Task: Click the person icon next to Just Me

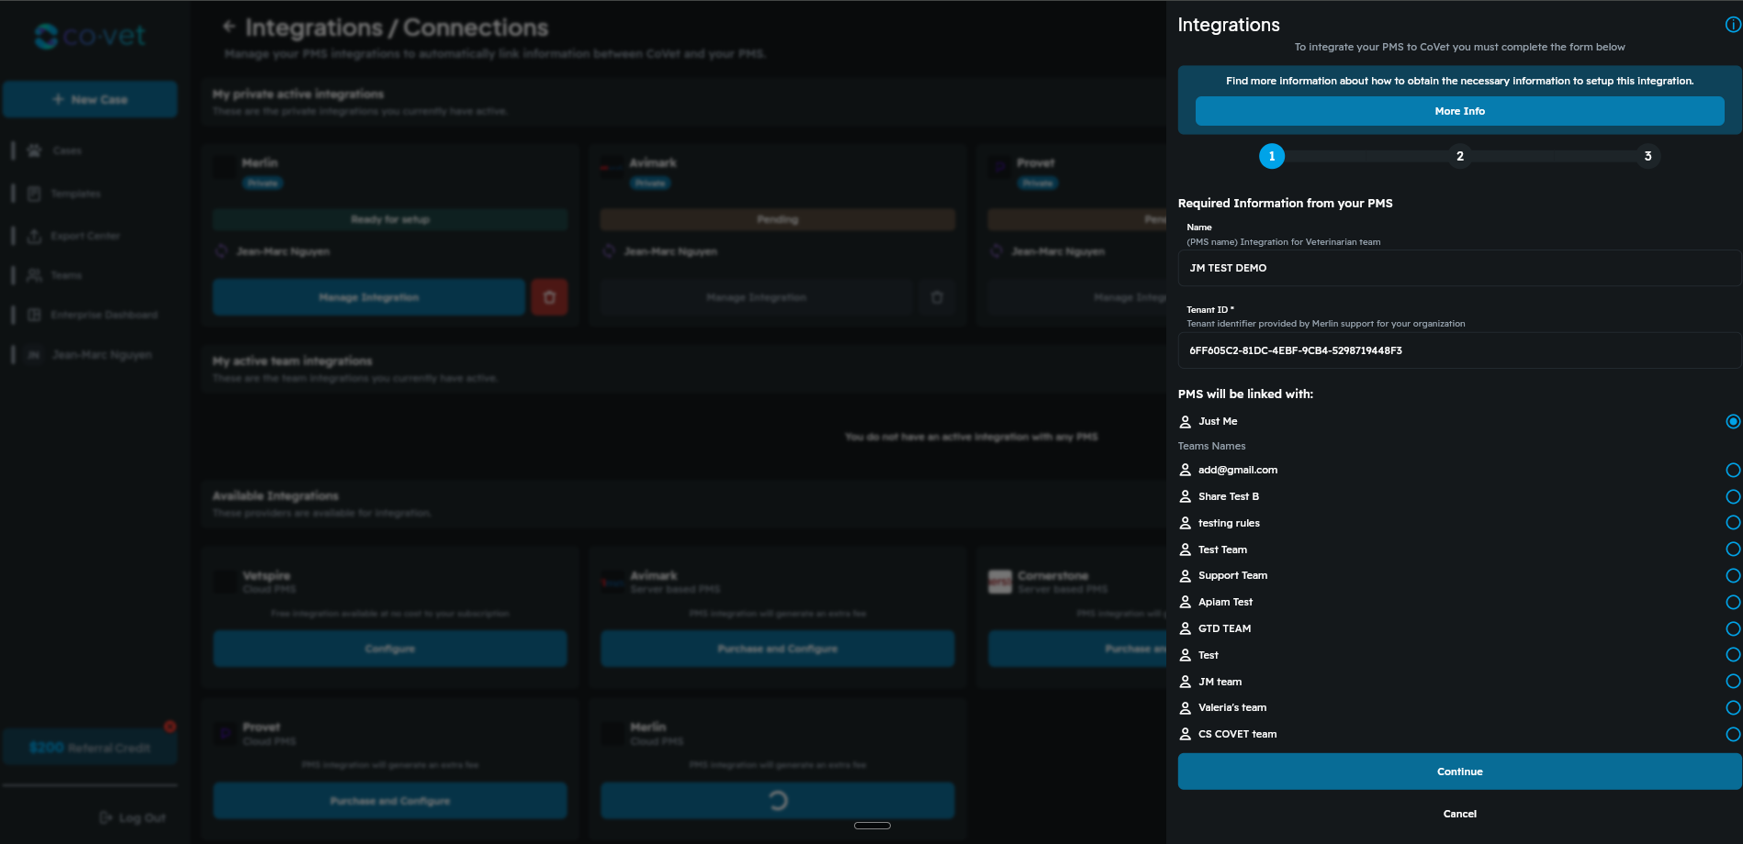Action: pyautogui.click(x=1186, y=421)
